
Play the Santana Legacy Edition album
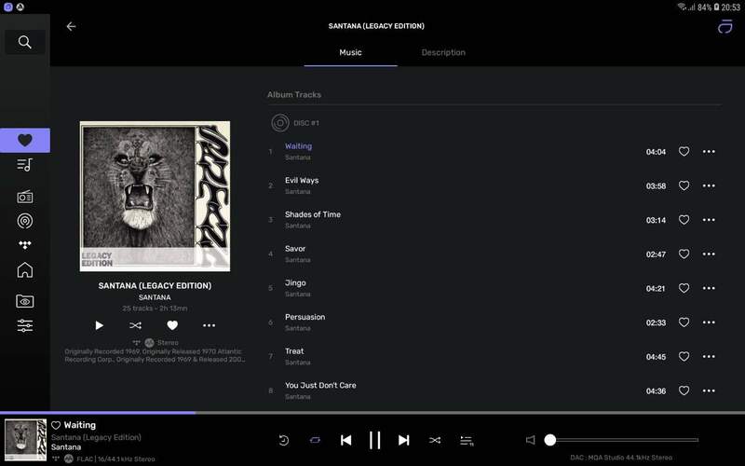coord(99,325)
